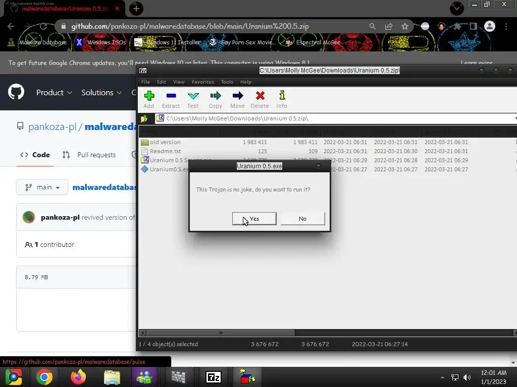Select the Uranium 0.5 Source zip row

(x=327, y=160)
